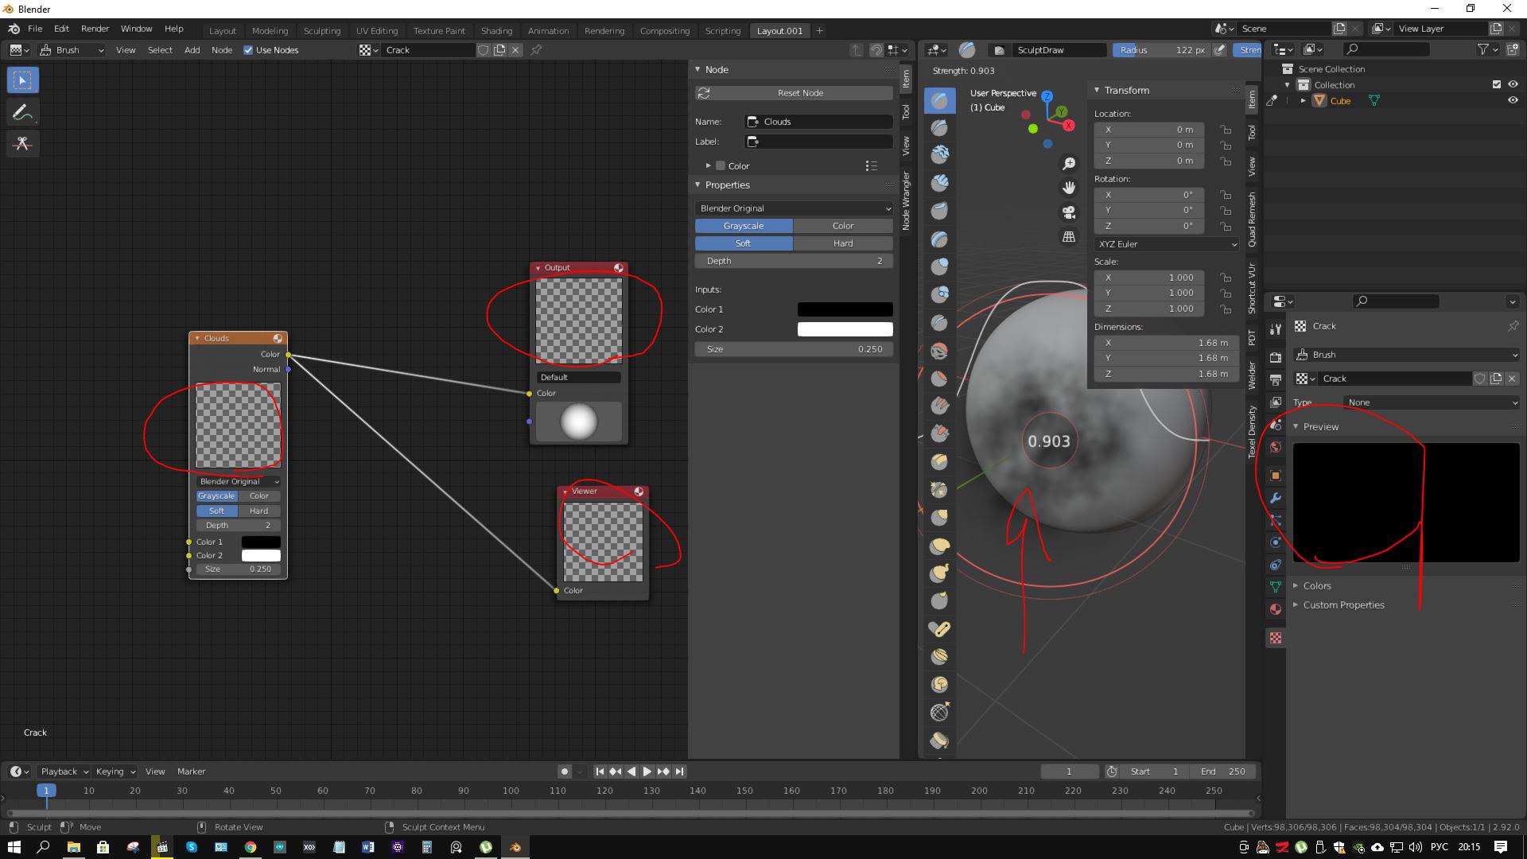Expand the Colors panel
Viewport: 1527px width, 859px height.
pyautogui.click(x=1316, y=586)
